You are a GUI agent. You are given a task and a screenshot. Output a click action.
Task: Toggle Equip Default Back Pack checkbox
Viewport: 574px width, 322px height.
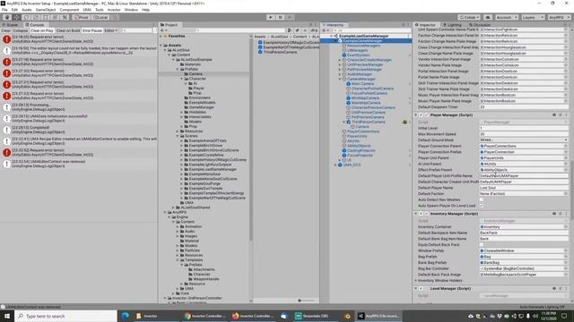click(482, 244)
